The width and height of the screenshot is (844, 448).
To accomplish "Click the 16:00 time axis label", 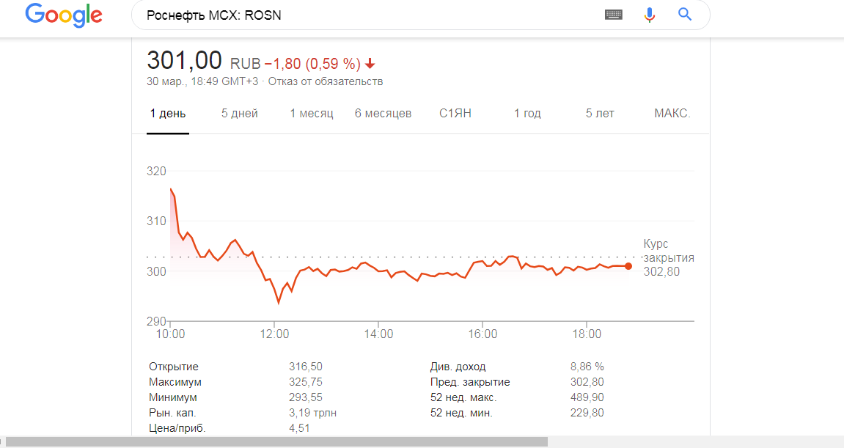I will tap(482, 334).
